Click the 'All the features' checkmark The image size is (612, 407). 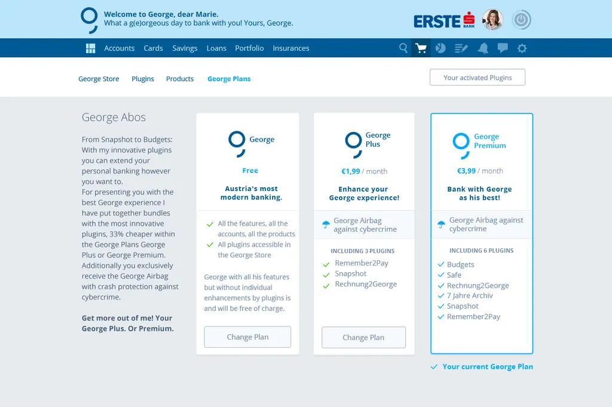point(210,224)
